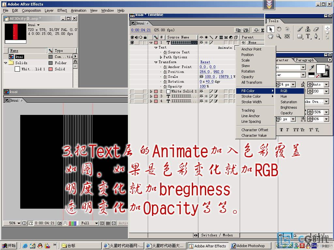Collapse the Text property group
Viewport: 334px width, 250px height.
156,48
